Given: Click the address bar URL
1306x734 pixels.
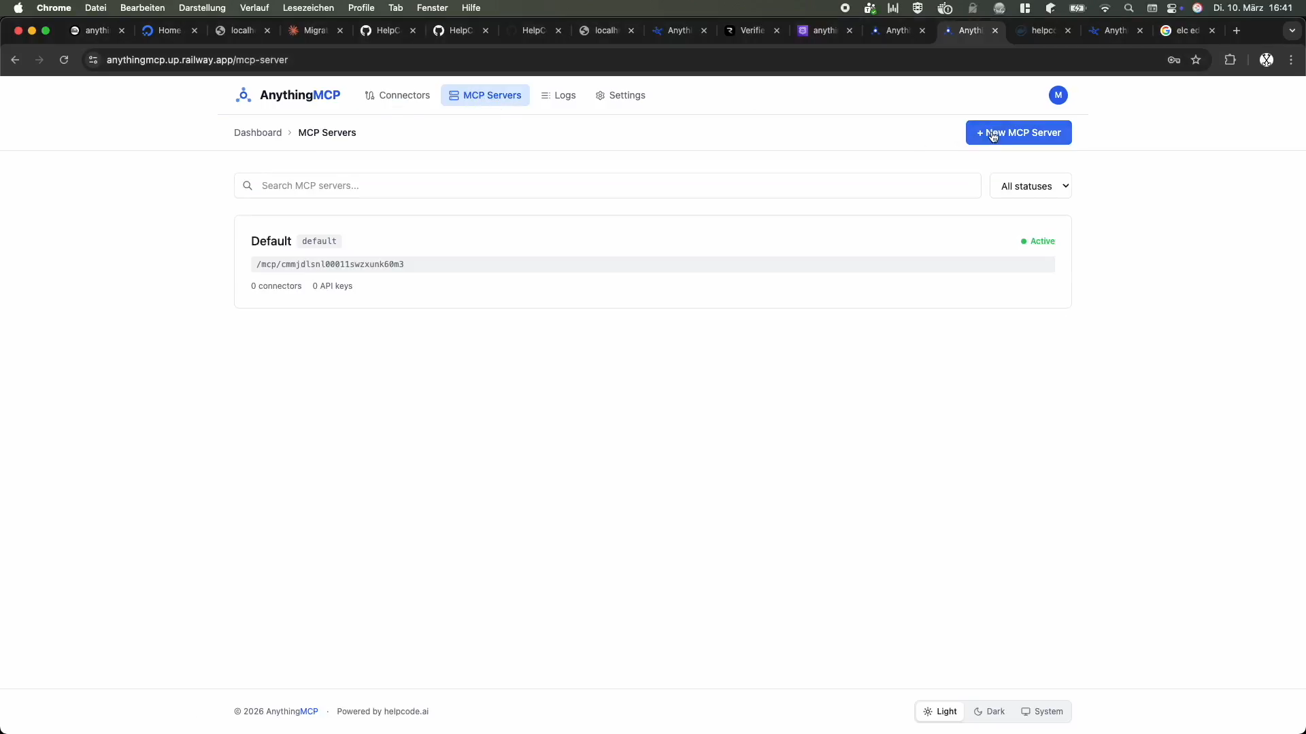Looking at the screenshot, I should pyautogui.click(x=197, y=60).
